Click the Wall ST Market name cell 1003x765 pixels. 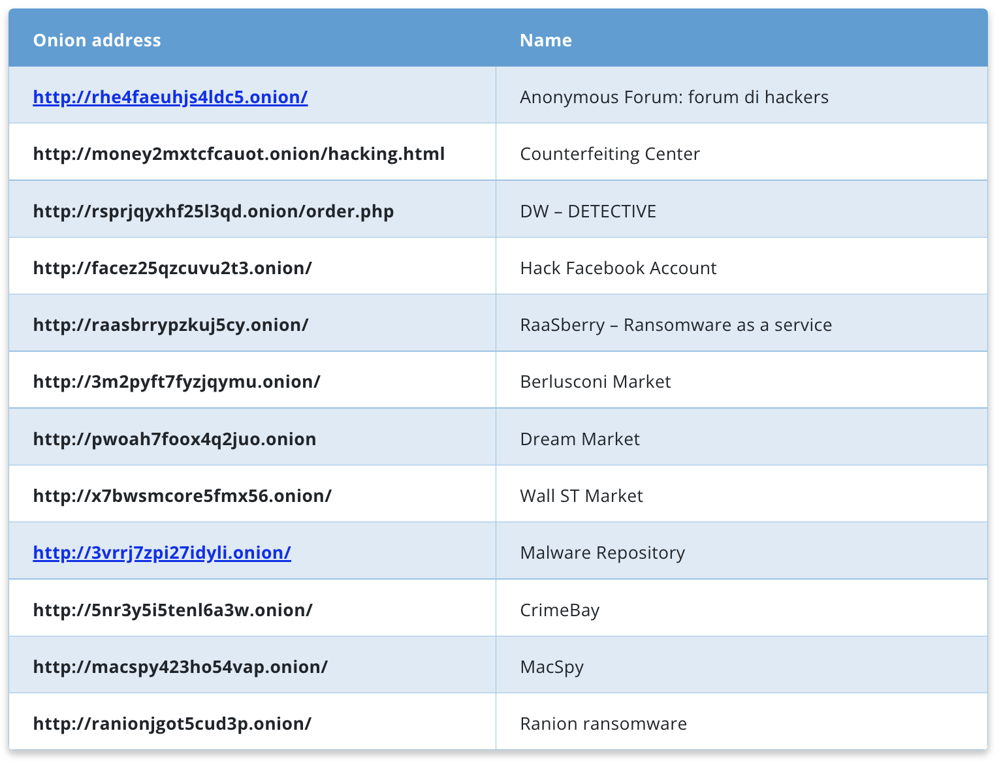click(581, 495)
